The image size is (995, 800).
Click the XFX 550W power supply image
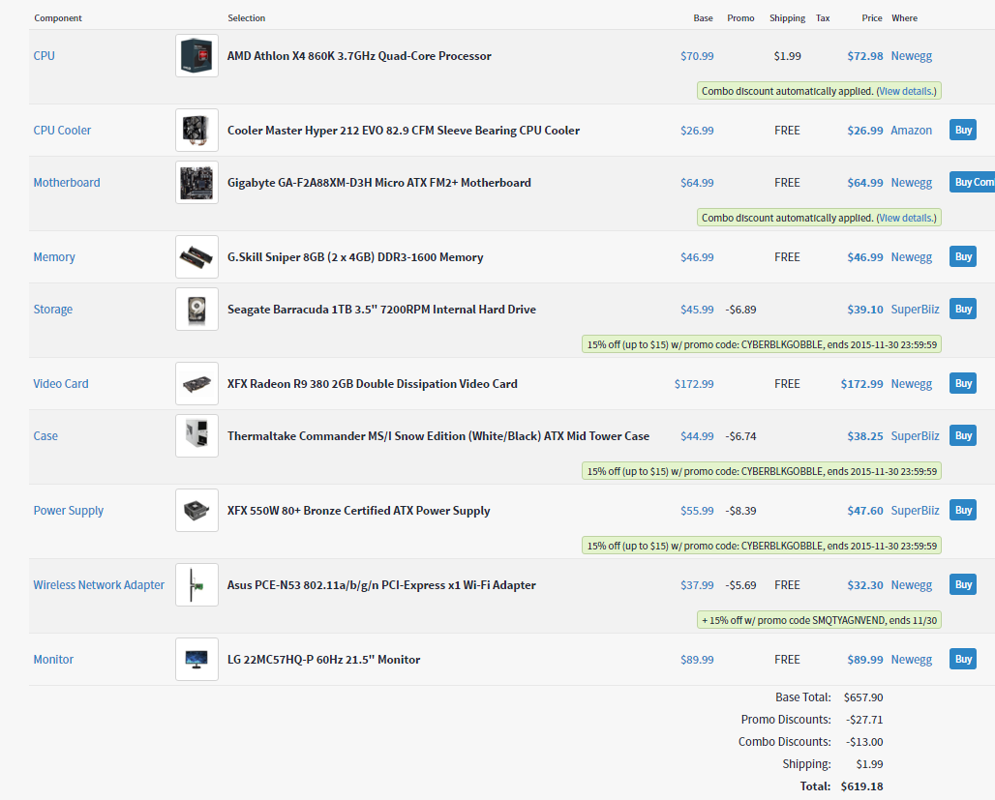pyautogui.click(x=196, y=510)
